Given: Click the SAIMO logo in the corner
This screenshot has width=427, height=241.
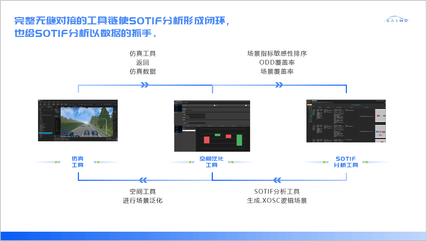Looking at the screenshot, I should point(396,20).
